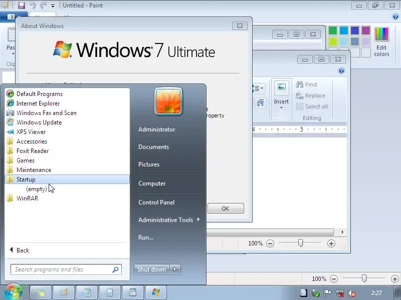Click the Paragraph settings icon in WordPad
Viewport: 401px width, 300px height.
[x=260, y=103]
